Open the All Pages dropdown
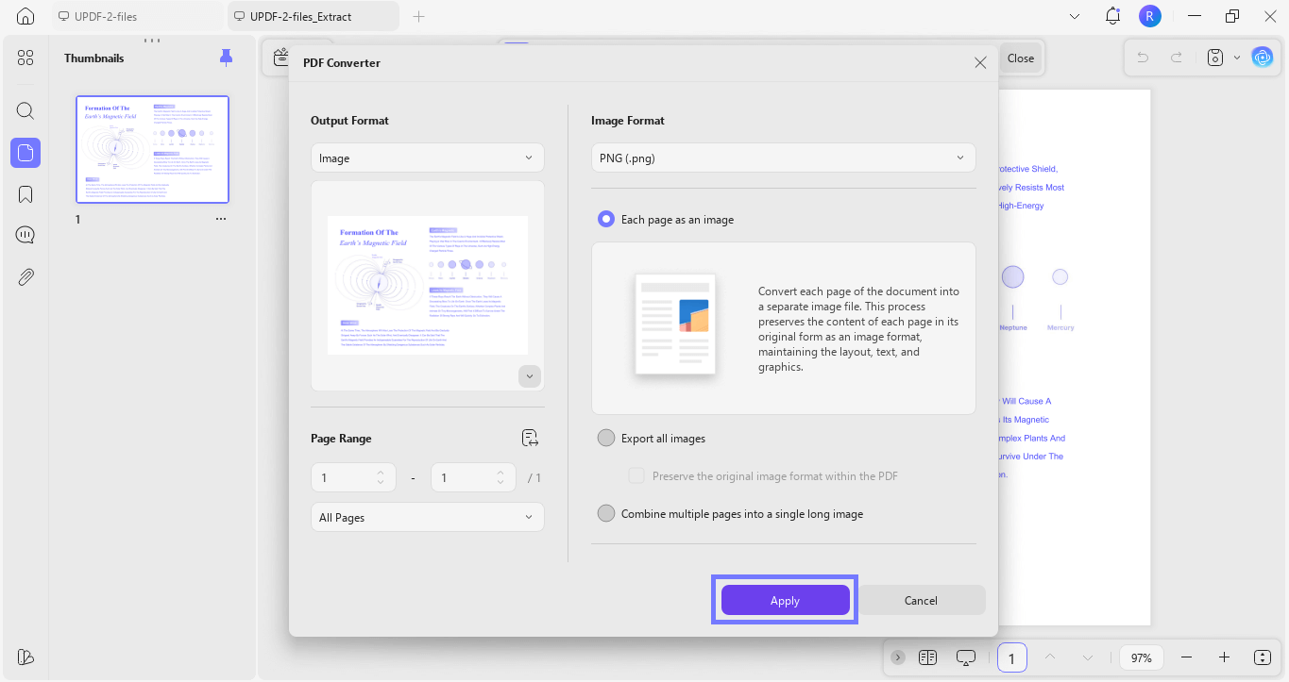 [x=427, y=517]
